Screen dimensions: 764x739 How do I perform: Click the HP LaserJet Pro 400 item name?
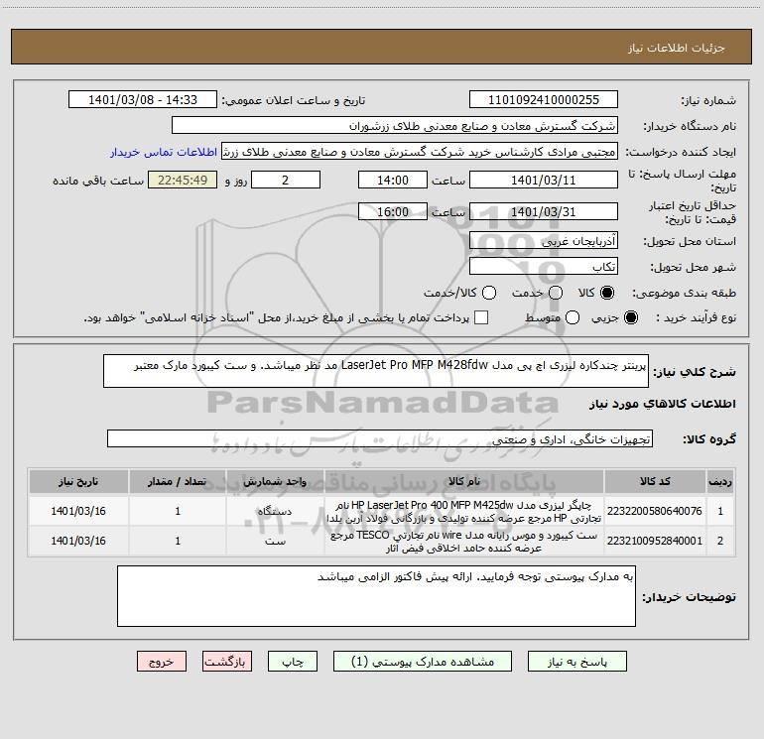point(464,512)
